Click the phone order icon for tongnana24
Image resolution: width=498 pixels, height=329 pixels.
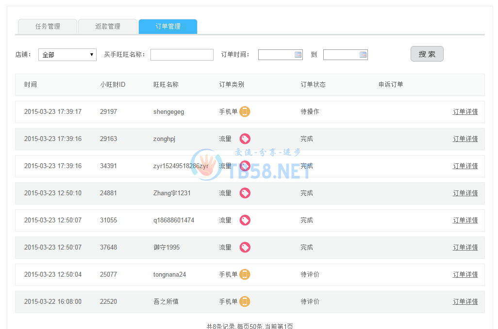pyautogui.click(x=245, y=275)
